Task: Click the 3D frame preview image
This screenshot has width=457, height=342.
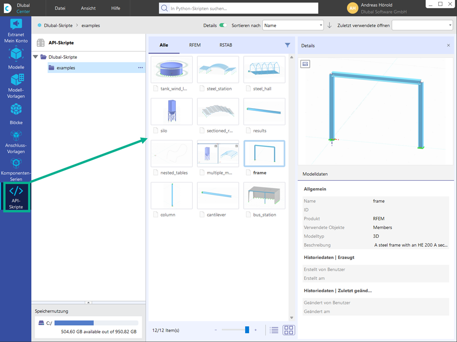Action: point(376,111)
